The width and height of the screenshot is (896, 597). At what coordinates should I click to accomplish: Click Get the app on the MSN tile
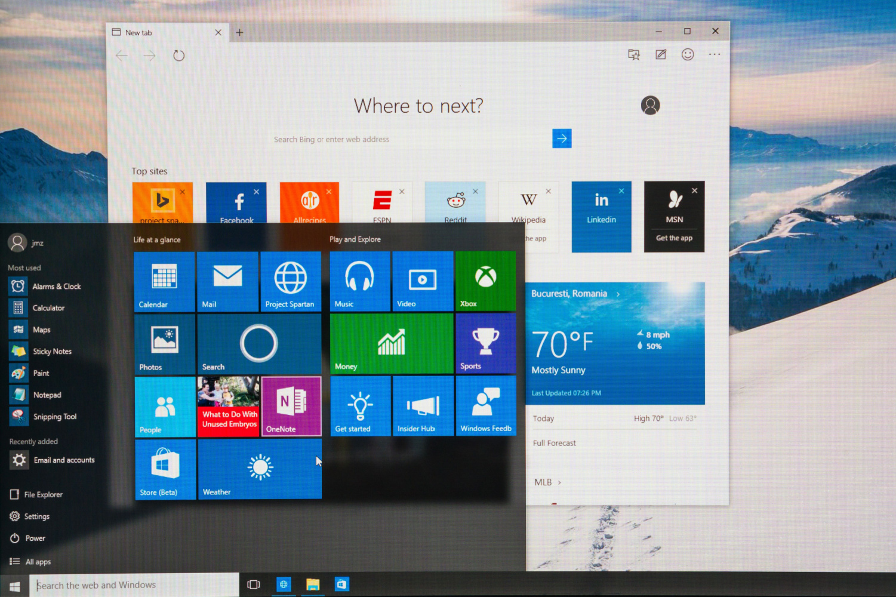coord(674,238)
